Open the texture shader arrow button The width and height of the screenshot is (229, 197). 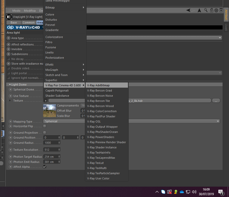[46, 101]
